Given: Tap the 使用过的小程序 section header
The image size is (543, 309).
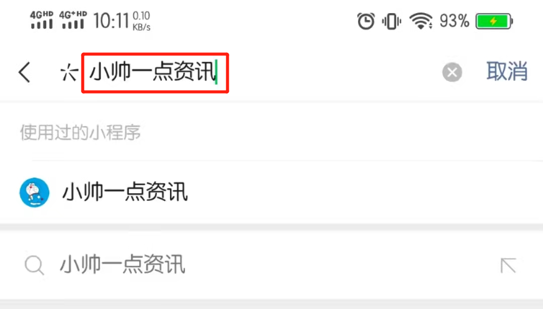Looking at the screenshot, I should click(80, 132).
